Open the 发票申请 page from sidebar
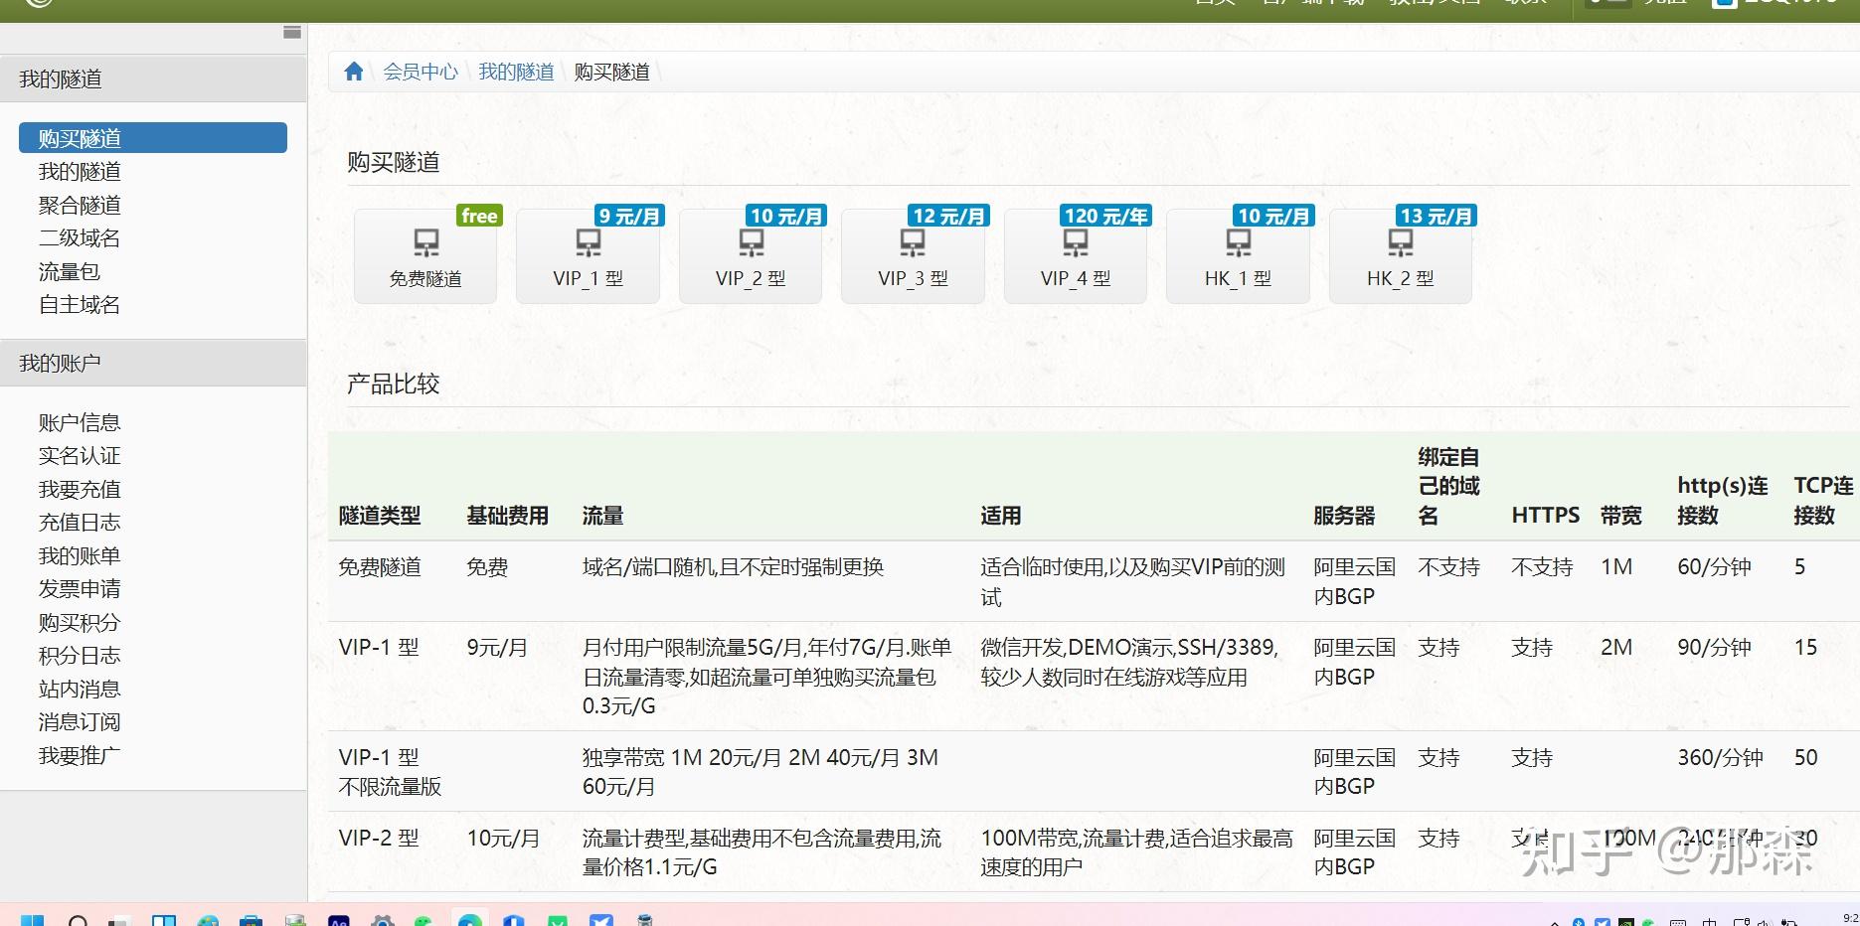Viewport: 1860px width, 926px height. [x=80, y=588]
